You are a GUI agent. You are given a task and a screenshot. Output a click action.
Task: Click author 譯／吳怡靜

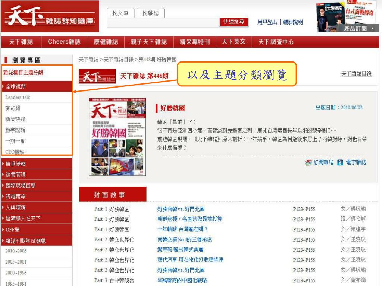tap(353, 219)
